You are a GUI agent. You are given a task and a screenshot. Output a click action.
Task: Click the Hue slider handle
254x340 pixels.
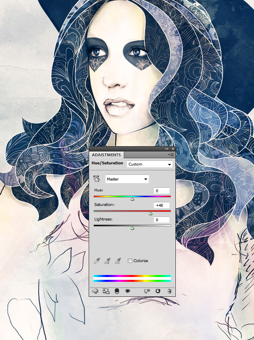[x=133, y=199]
